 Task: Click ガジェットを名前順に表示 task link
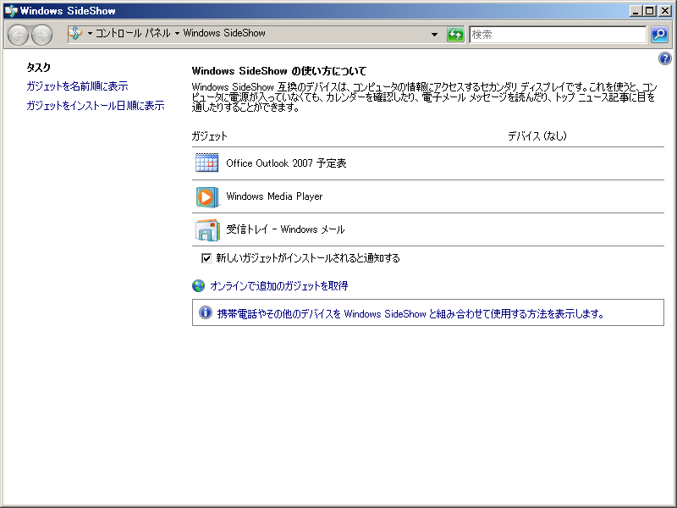pos(77,86)
